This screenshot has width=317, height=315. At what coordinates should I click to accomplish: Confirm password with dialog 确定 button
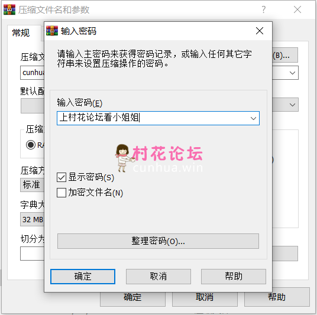[83, 277]
